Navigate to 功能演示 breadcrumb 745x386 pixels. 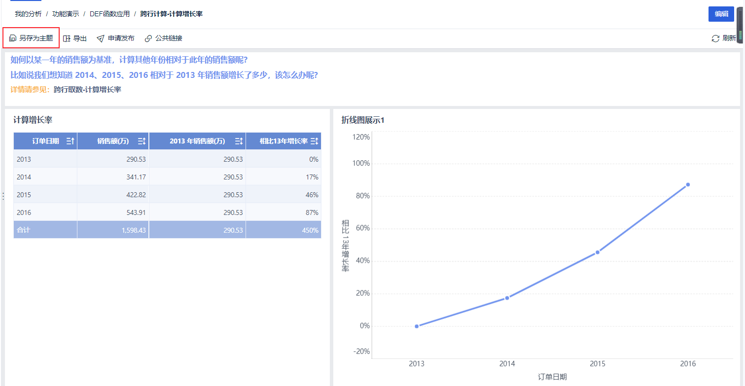click(66, 14)
